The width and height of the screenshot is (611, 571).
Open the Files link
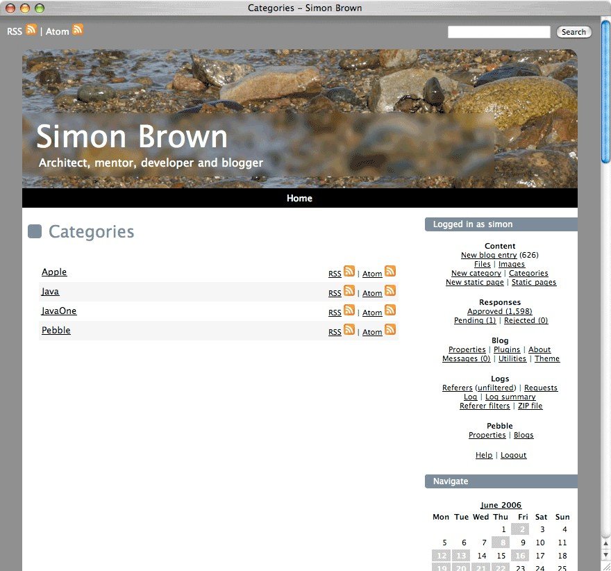tap(482, 264)
